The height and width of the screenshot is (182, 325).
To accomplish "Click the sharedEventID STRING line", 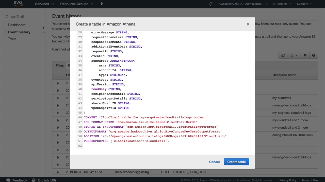I will click(111, 103).
